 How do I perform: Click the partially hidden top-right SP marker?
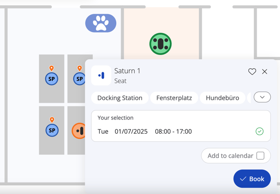click(79, 79)
